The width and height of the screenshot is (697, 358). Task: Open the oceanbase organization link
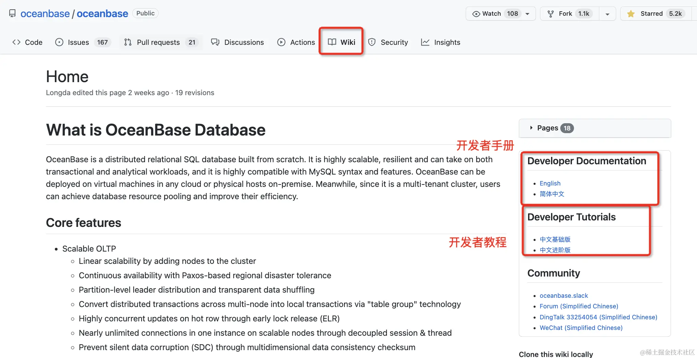pyautogui.click(x=45, y=14)
